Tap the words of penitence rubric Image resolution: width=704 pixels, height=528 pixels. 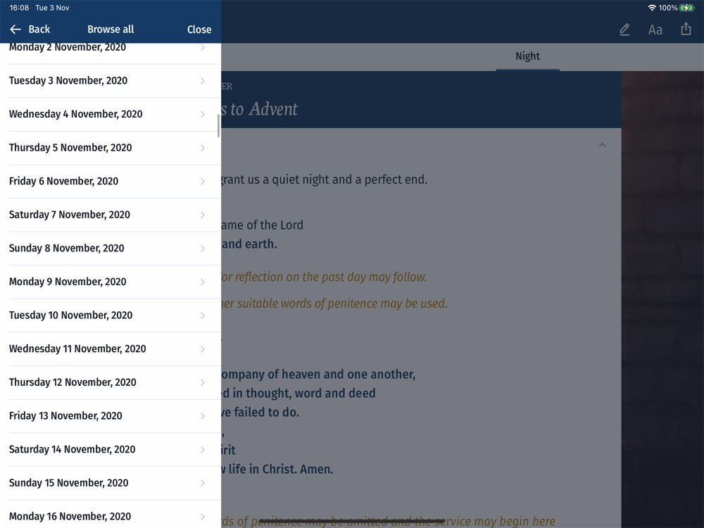coord(334,303)
